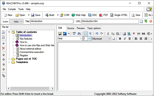Image resolution: width=154 pixels, height=96 pixels.
Task: Open the Arial font dropdown
Action: tap(81, 39)
